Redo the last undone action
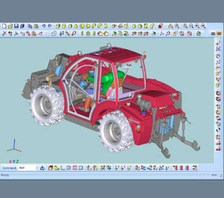Image resolution: width=224 pixels, height=198 pixels. coord(50,26)
